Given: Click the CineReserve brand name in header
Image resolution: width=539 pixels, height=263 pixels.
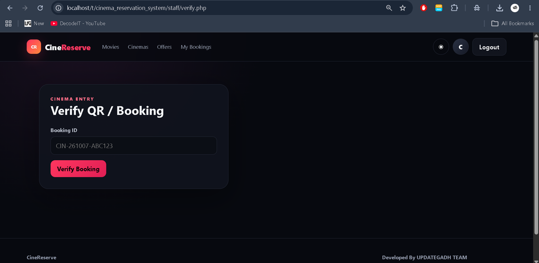Looking at the screenshot, I should 68,47.
